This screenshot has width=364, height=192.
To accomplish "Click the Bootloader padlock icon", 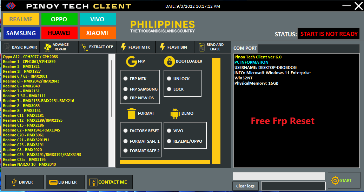I will [x=169, y=62].
